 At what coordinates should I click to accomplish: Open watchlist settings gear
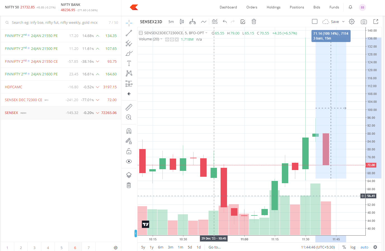tap(115, 248)
